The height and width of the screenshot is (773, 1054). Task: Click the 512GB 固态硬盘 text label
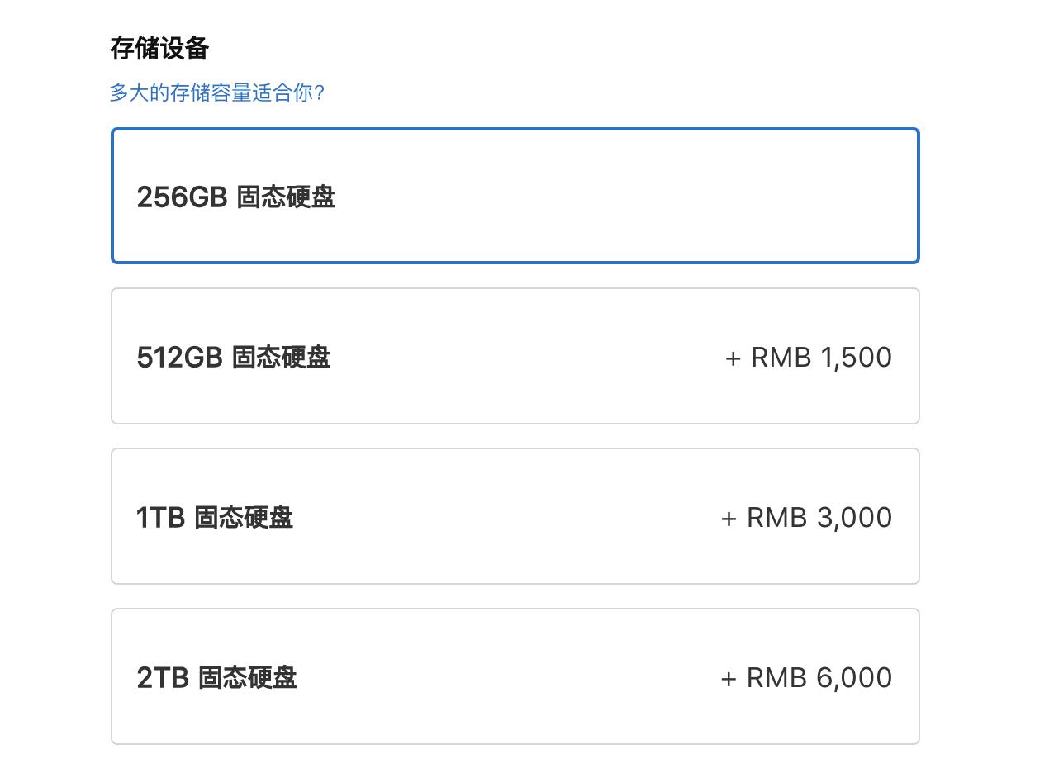click(234, 357)
